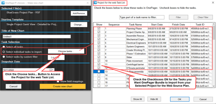Click Hide All button
216x104 pixels.
click(154, 99)
